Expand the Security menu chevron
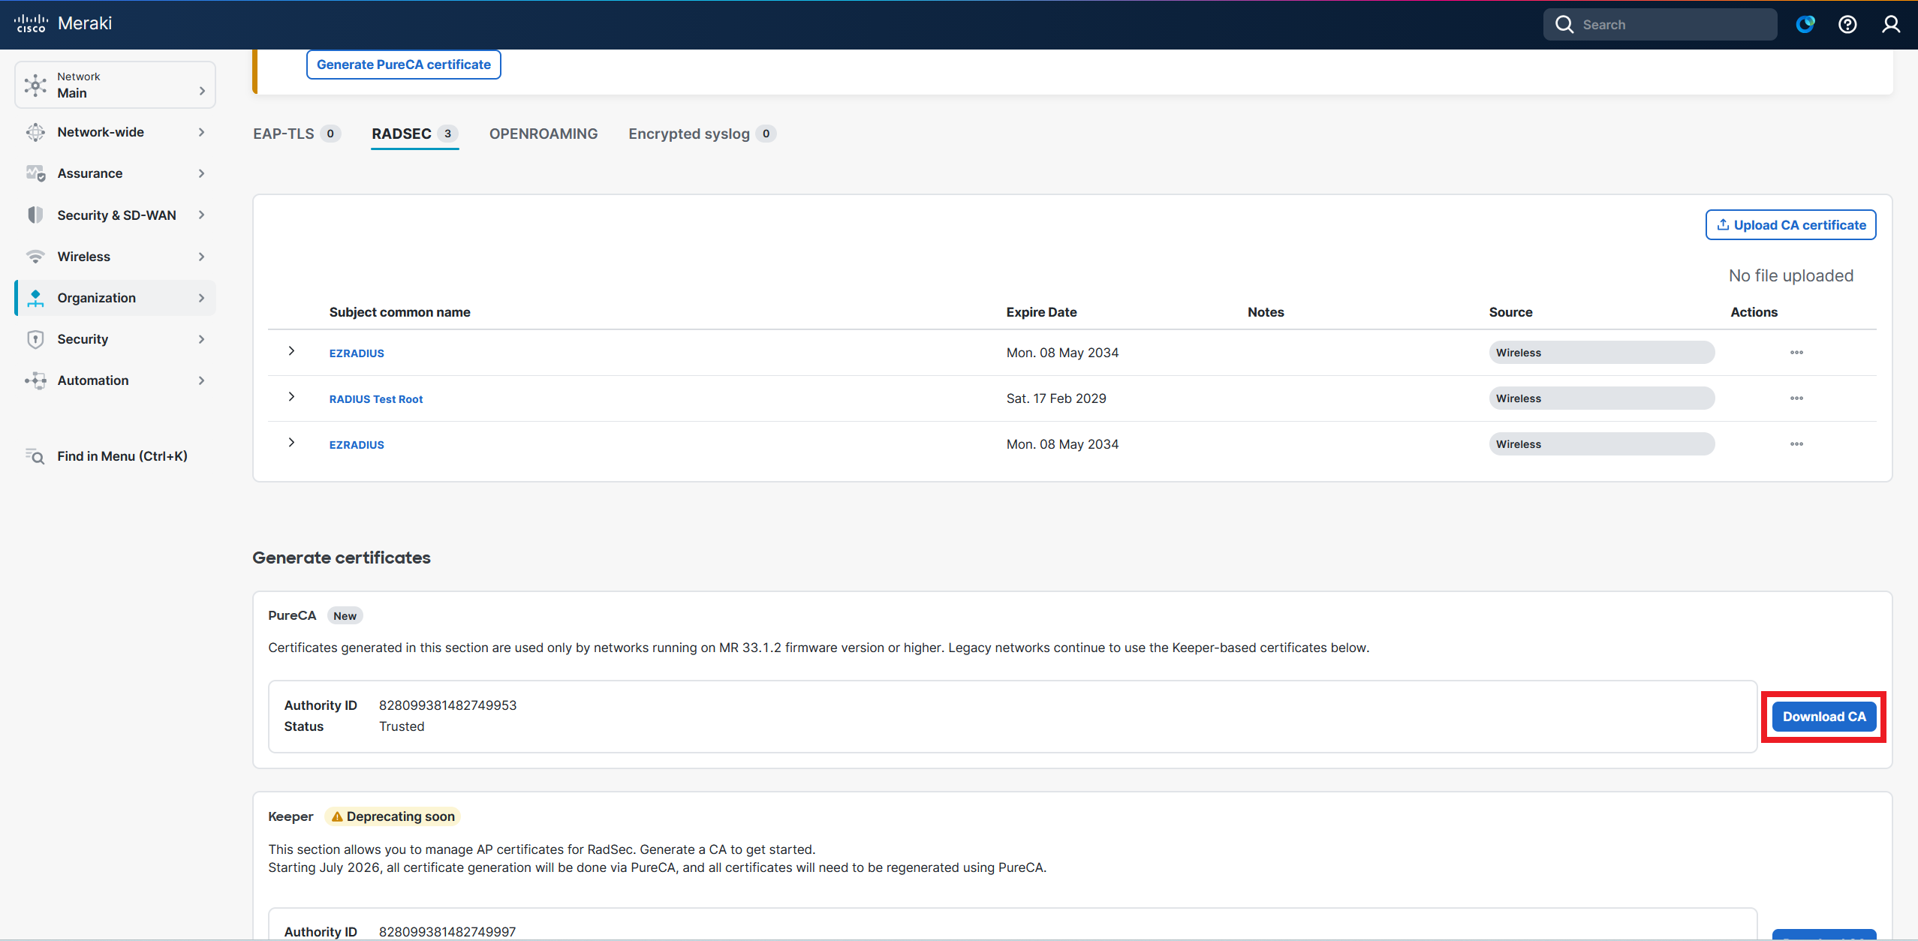The width and height of the screenshot is (1918, 941). pos(201,339)
